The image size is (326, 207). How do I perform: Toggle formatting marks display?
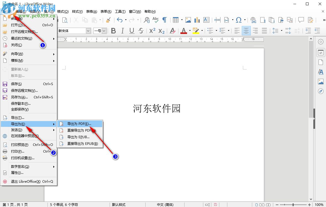tap(164, 20)
